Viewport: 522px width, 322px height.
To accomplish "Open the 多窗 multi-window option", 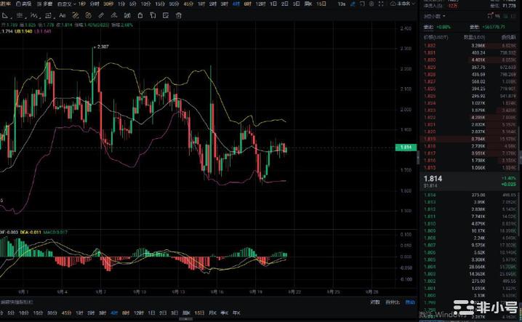I will (x=45, y=4).
